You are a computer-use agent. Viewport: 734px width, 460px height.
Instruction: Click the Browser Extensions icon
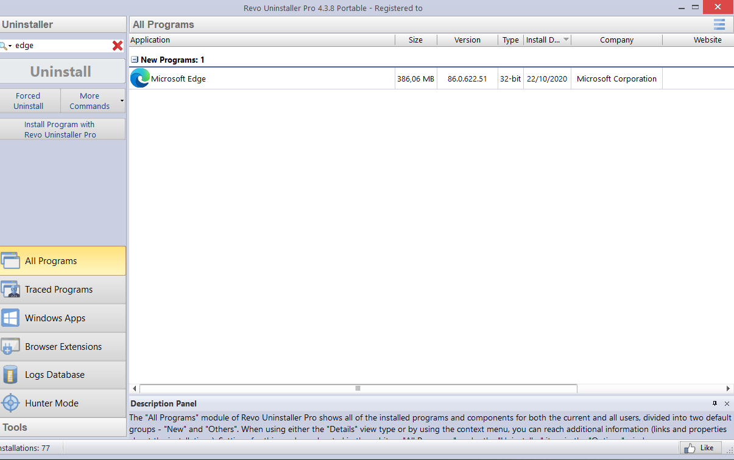(x=10, y=347)
